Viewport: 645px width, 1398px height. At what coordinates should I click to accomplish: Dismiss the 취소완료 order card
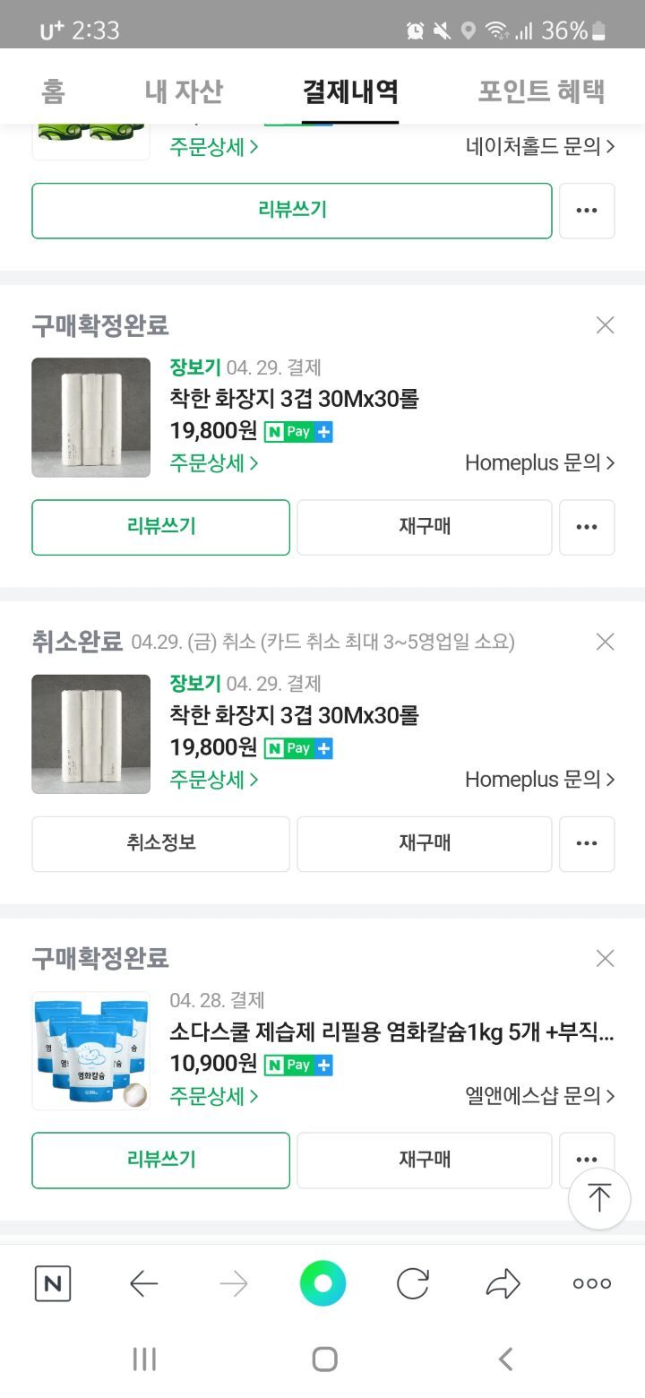606,642
